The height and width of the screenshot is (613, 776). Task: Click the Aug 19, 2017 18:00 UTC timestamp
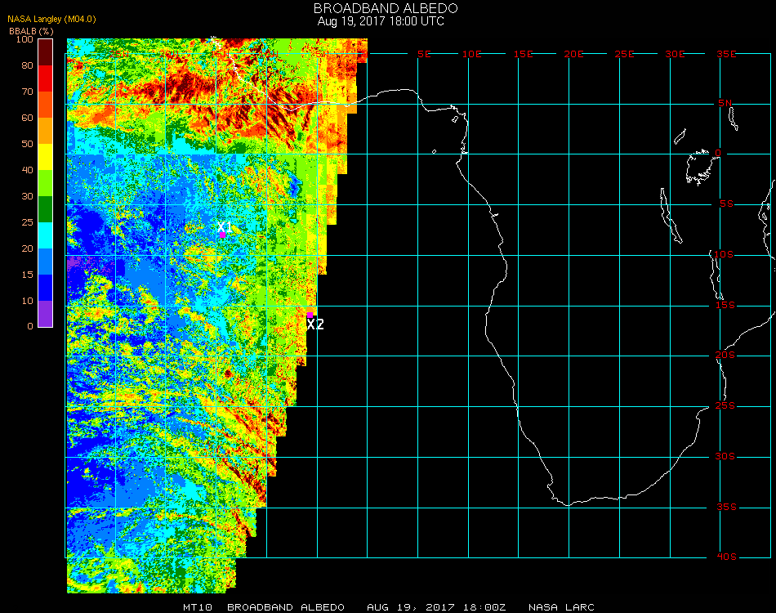click(381, 21)
